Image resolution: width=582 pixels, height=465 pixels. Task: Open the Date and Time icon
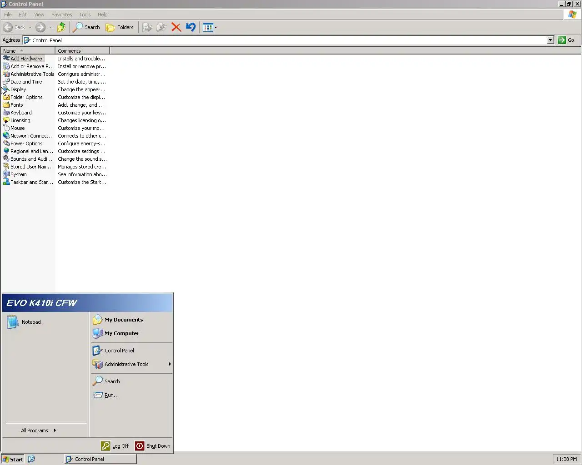(x=6, y=82)
